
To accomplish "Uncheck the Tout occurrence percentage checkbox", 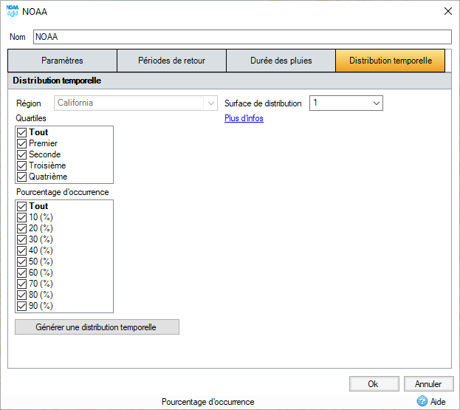I will pyautogui.click(x=21, y=206).
